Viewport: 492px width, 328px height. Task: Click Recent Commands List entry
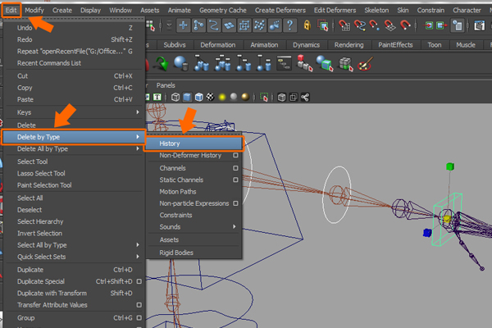(75, 63)
